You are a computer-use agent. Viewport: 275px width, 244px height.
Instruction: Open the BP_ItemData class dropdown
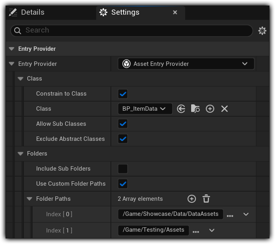[145, 109]
